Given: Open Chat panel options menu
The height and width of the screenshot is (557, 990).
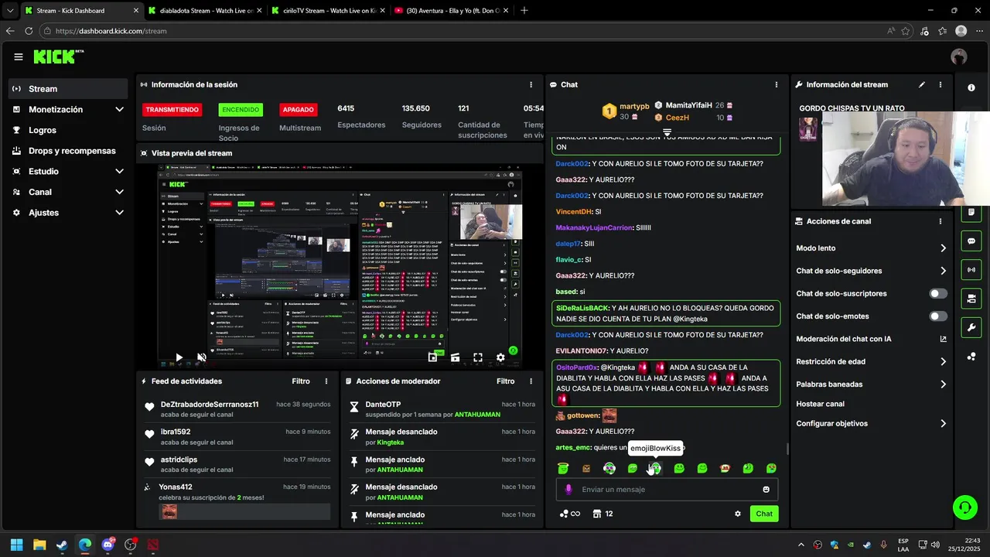Looking at the screenshot, I should click(x=777, y=84).
